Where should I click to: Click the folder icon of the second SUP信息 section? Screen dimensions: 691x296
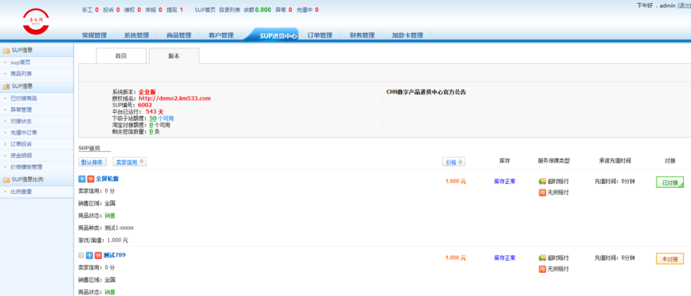6,87
